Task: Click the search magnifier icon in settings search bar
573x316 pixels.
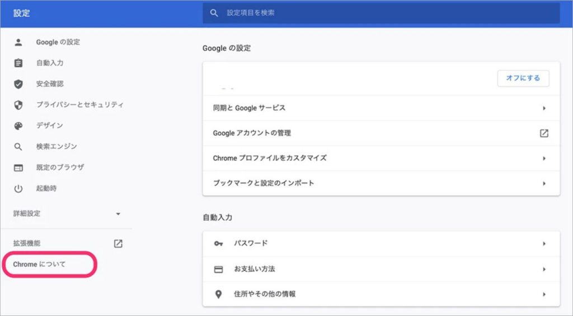Action: [214, 13]
